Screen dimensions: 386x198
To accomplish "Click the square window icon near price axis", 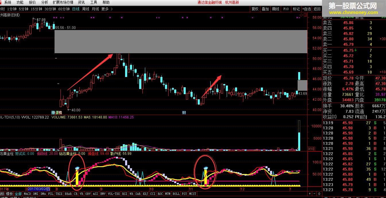I will tap(305, 15).
